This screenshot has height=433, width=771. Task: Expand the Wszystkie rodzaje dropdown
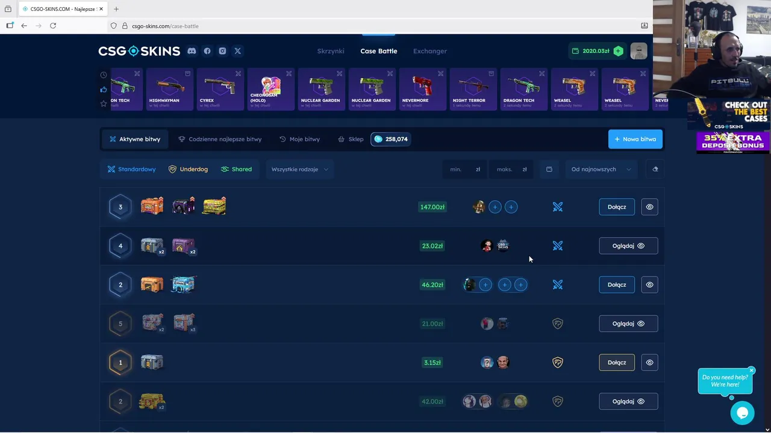(300, 169)
